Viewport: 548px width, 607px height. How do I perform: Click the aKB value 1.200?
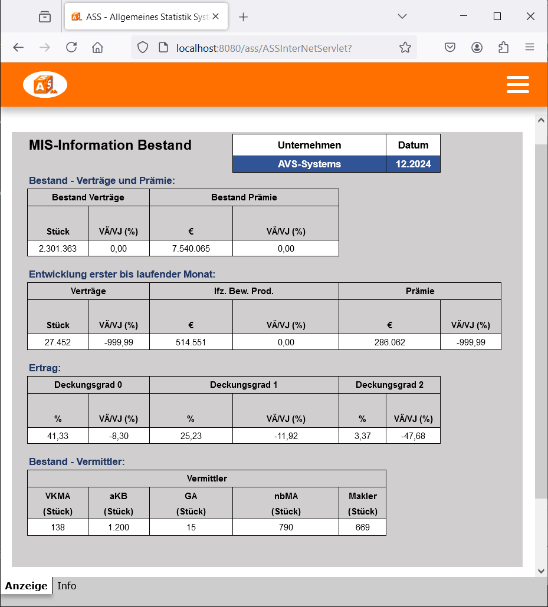click(119, 527)
